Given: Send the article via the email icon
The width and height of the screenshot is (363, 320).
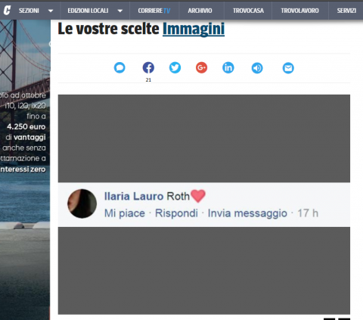Looking at the screenshot, I should [288, 68].
